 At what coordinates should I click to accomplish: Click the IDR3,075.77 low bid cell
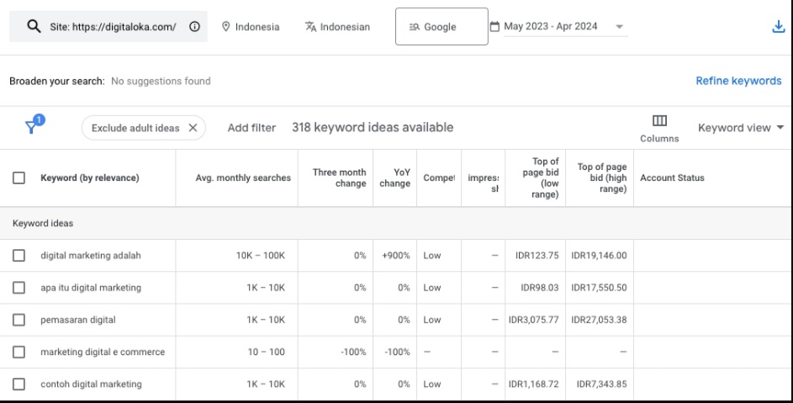(533, 320)
